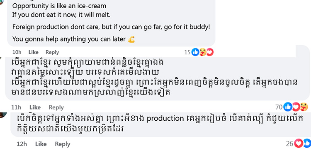311x163 pixels.
Task: Like the ice-cream comment posted 10h ago
Action: click(x=33, y=52)
